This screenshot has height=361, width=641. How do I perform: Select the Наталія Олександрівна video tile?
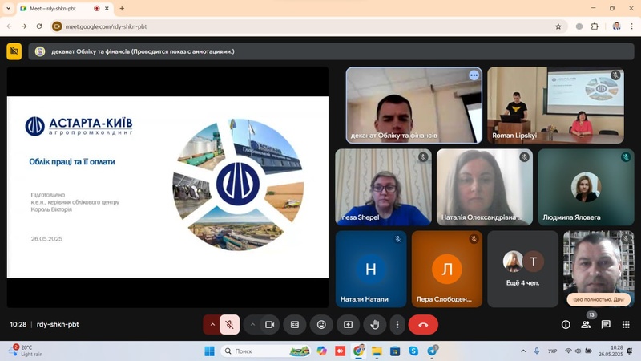(x=485, y=187)
